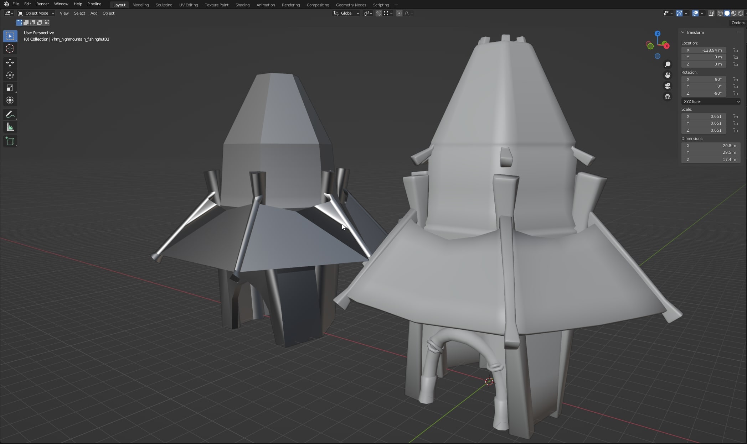Lock the X location axis
This screenshot has height=444, width=747.
point(735,50)
